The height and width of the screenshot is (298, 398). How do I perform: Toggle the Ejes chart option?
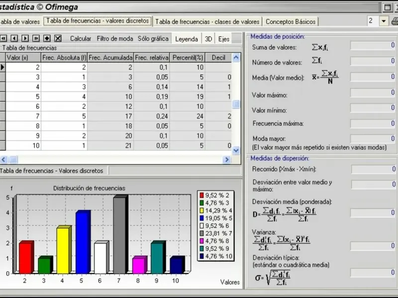point(223,39)
